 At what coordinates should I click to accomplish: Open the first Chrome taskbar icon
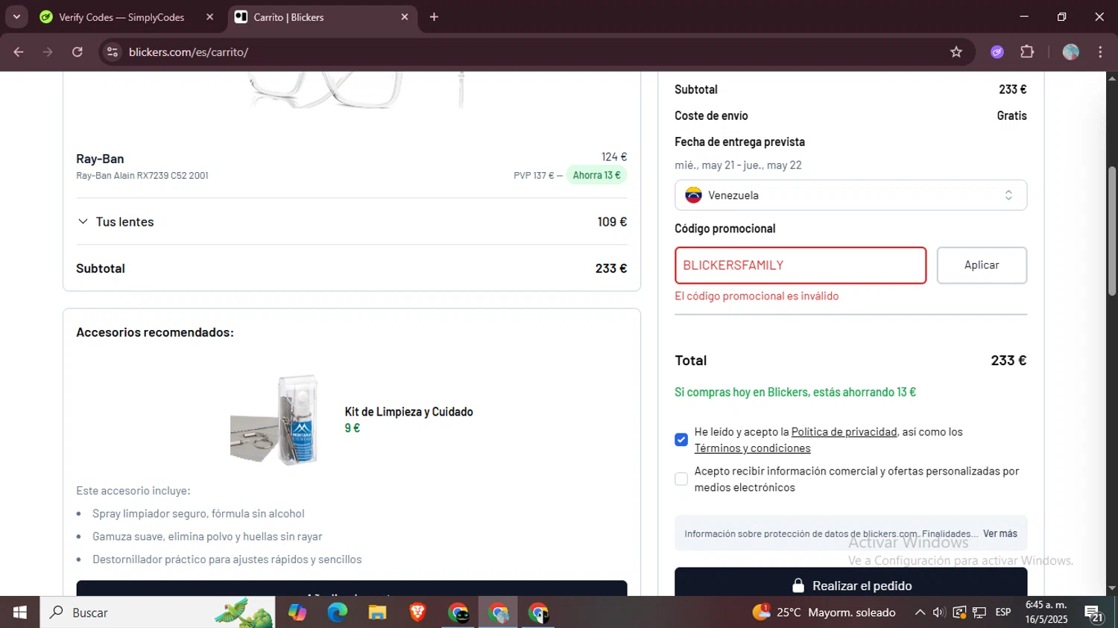[458, 612]
